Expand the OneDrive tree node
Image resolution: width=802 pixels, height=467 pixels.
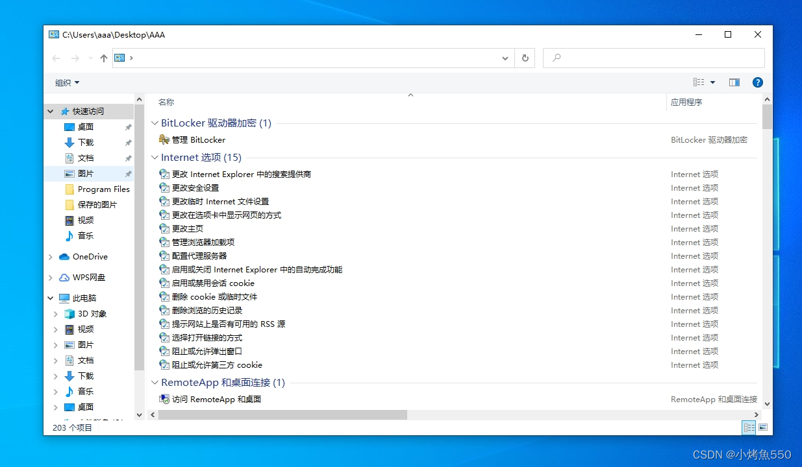tap(51, 257)
